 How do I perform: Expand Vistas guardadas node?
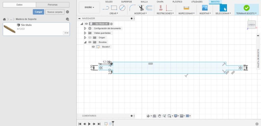point(85,33)
